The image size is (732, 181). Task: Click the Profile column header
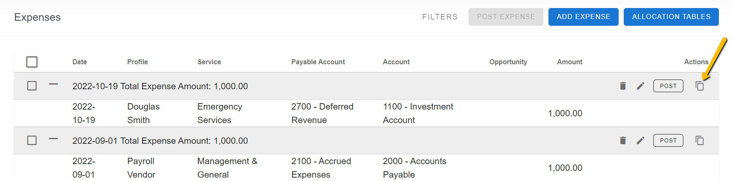coord(137,62)
